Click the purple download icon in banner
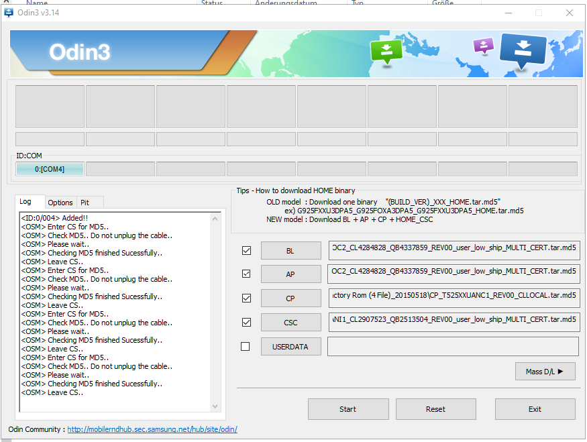Image resolution: width=587 pixels, height=442 pixels. [x=483, y=46]
